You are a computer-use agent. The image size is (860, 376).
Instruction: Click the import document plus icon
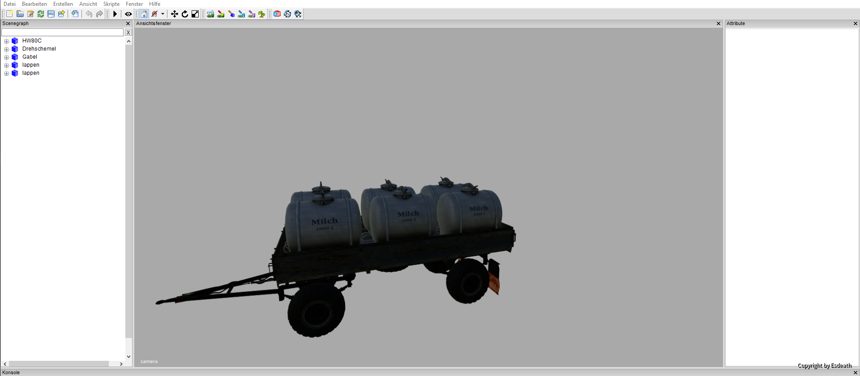pos(75,14)
